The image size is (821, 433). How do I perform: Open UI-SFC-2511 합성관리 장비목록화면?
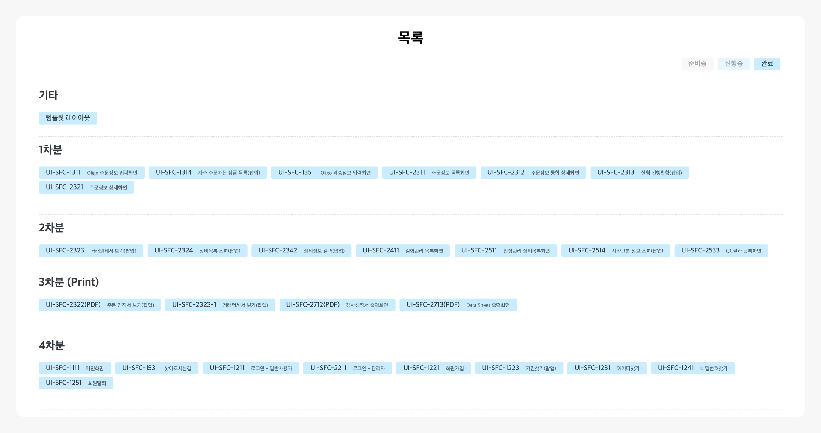(505, 251)
